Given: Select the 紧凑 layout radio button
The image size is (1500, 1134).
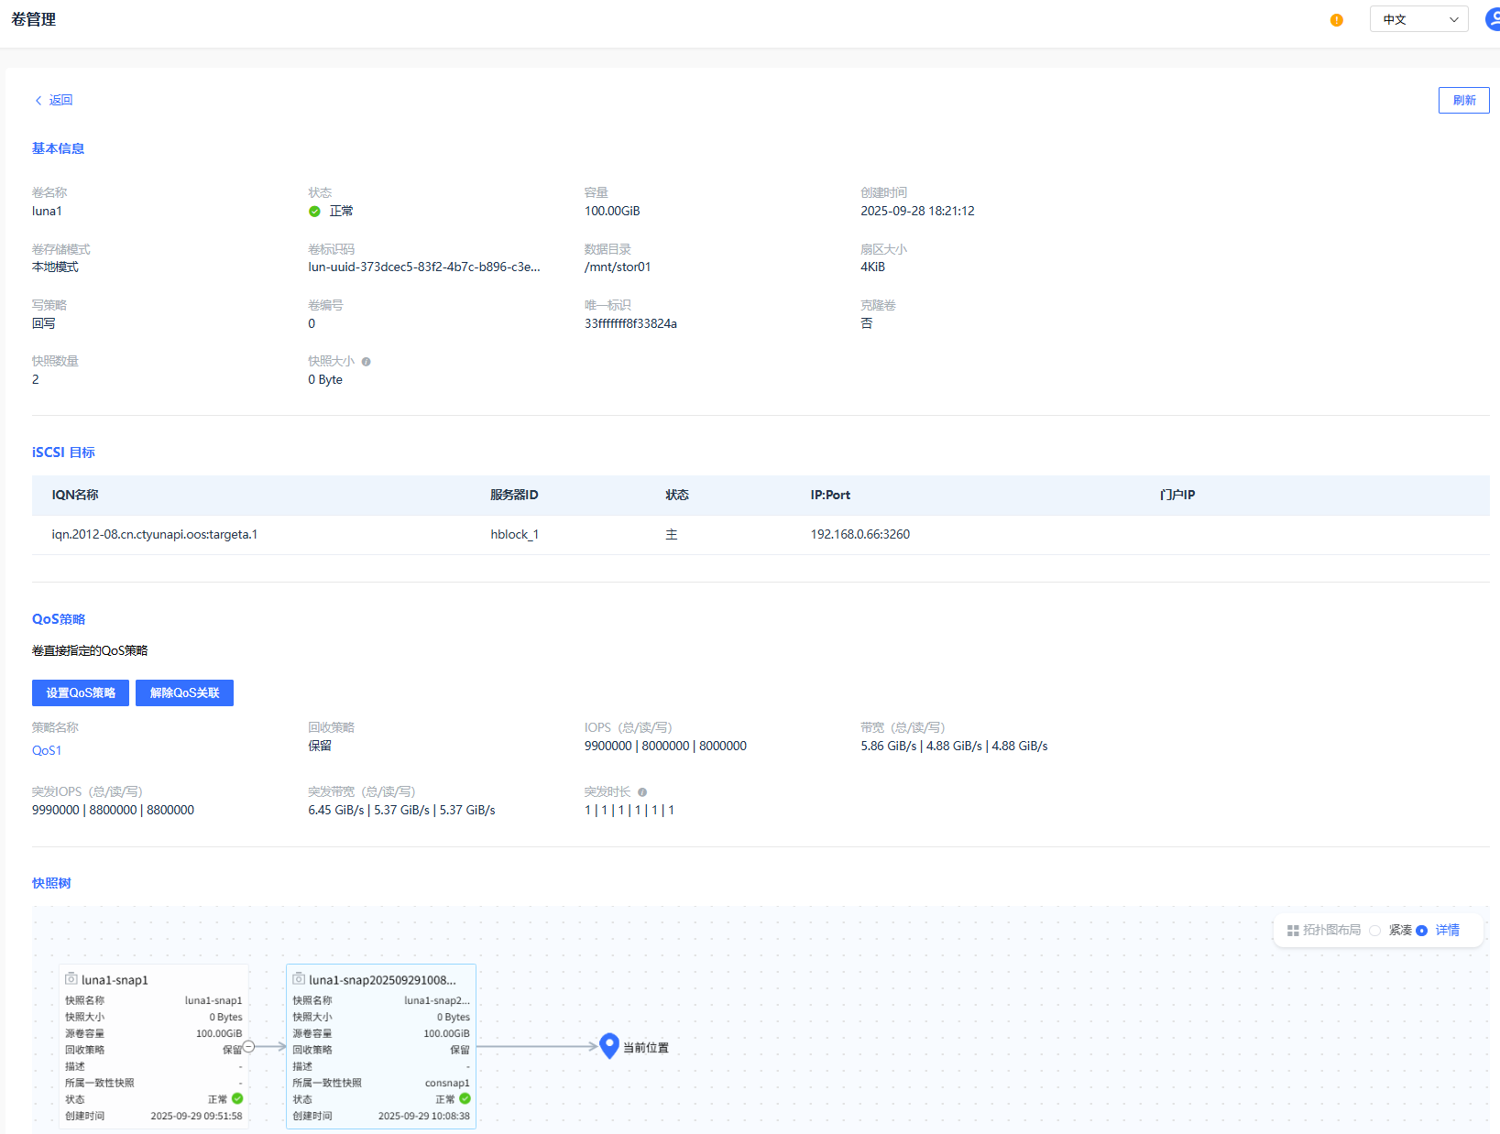Looking at the screenshot, I should pos(1374,931).
